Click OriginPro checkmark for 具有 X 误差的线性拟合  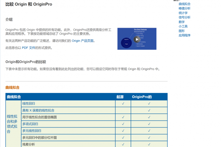click(149, 110)
